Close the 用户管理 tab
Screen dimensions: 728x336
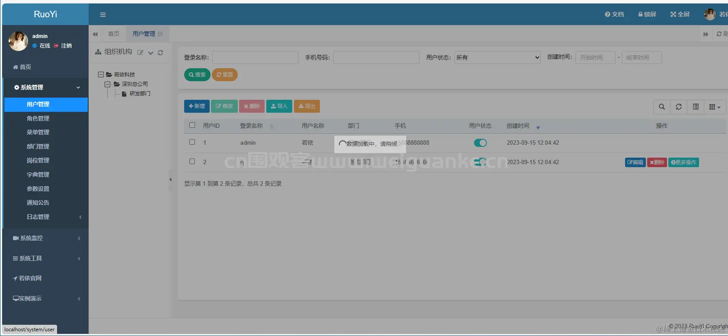(x=160, y=34)
